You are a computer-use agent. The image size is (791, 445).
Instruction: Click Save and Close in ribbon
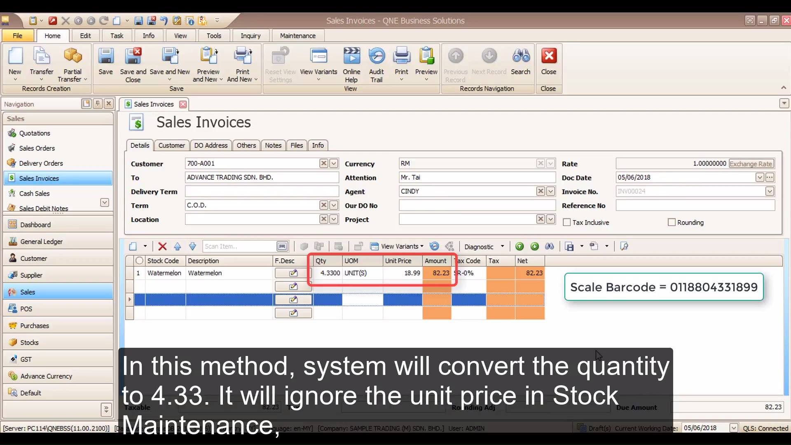coord(133,56)
